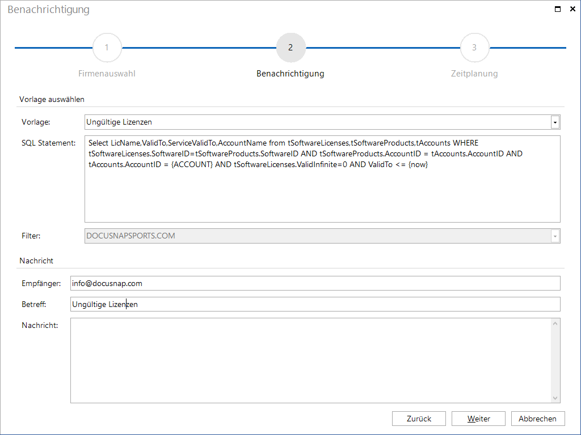The height and width of the screenshot is (435, 581).
Task: Click the Zeitplanung step label
Action: click(474, 74)
